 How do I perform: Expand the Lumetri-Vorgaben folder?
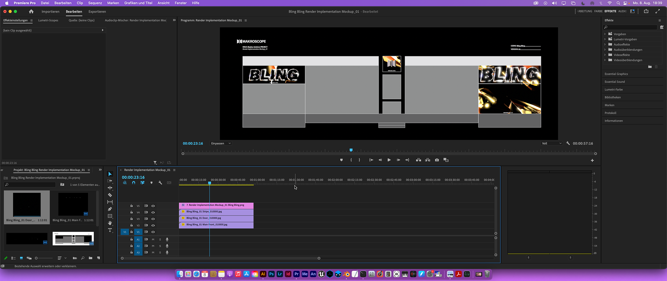605,39
